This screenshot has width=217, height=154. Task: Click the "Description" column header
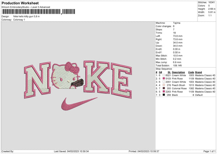[x=178, y=72]
